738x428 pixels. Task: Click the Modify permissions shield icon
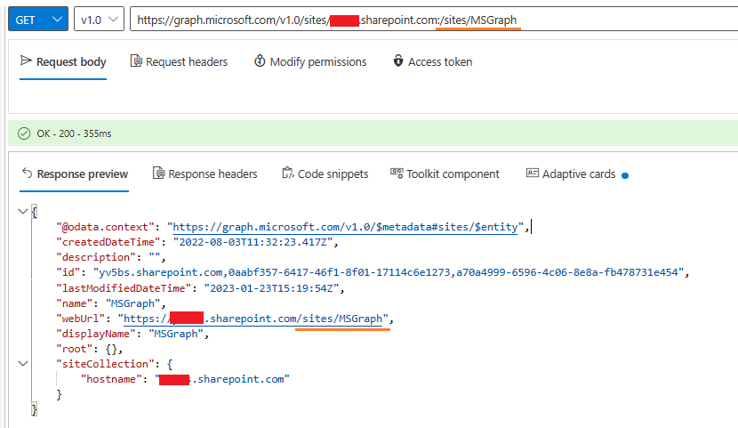[x=260, y=61]
